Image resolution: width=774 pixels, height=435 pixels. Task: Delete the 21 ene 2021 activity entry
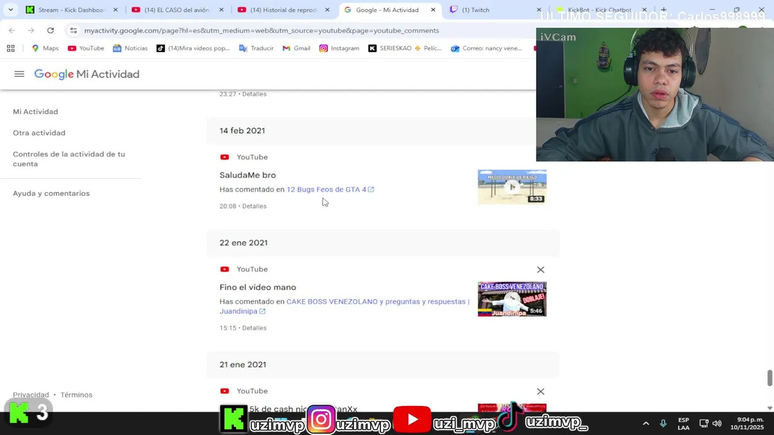pyautogui.click(x=541, y=391)
